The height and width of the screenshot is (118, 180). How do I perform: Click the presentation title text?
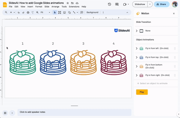tap(36, 3)
